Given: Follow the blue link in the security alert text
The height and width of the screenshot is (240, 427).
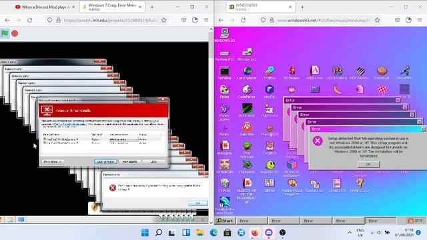Looking at the screenshot, I should (x=70, y=124).
